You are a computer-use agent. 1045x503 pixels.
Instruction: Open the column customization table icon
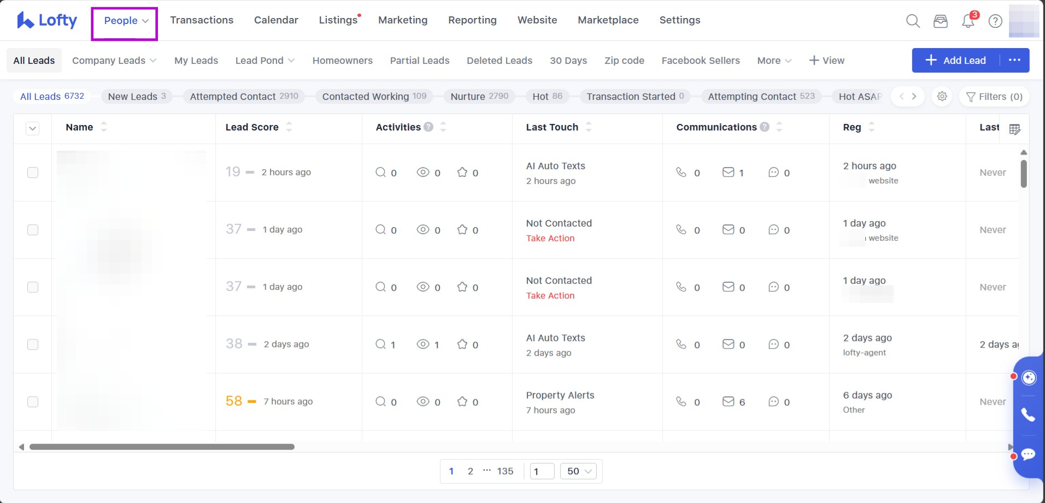tap(1014, 129)
